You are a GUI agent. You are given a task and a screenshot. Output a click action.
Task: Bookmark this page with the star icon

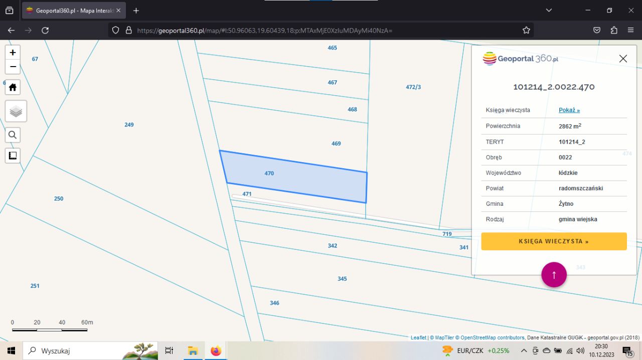pos(526,30)
